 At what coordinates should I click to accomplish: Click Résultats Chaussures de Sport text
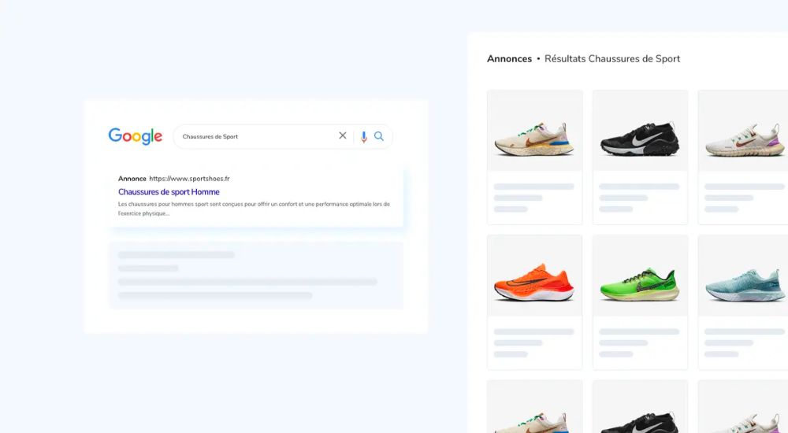pos(612,59)
